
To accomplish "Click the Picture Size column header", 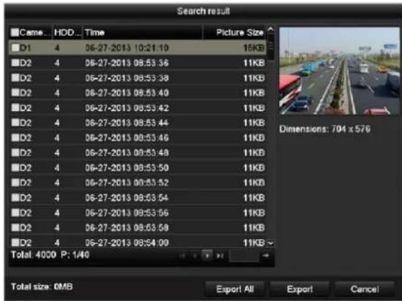I will click(x=235, y=32).
